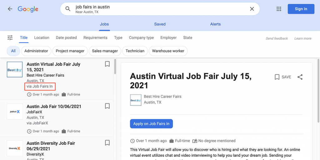320x160 pixels.
Task: Click the Sign in button
Action: [301, 9]
